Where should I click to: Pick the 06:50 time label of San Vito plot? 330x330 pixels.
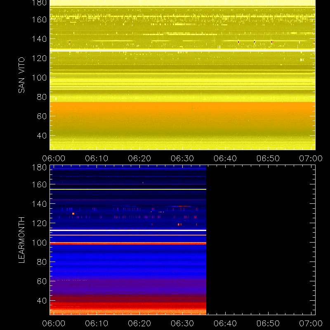[268, 158]
